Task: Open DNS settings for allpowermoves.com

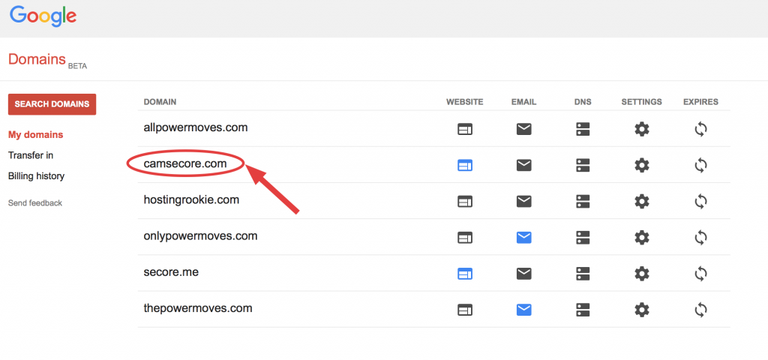Action: [583, 129]
